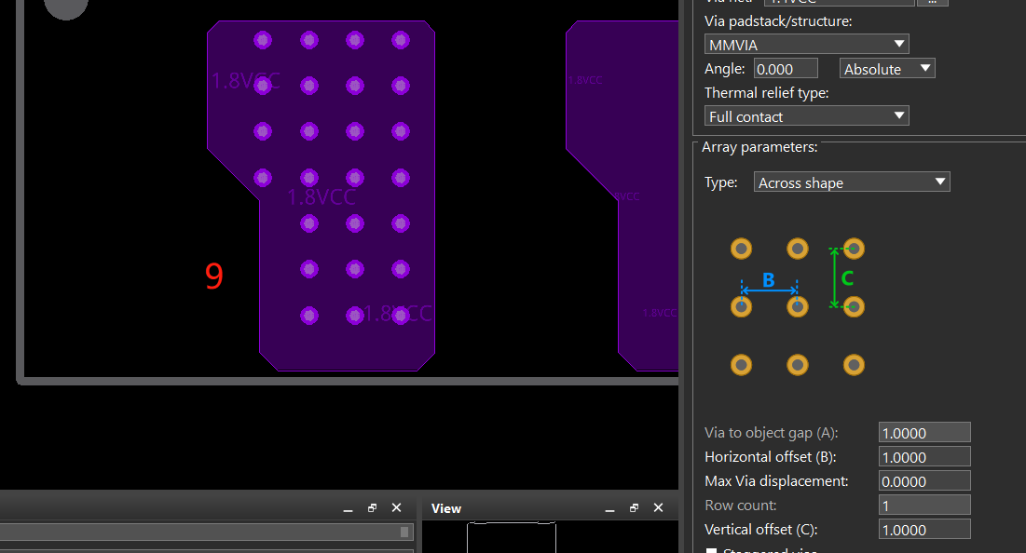Viewport: 1026px width, 553px height.
Task: Undock the panel left of the View panel
Action: click(372, 508)
